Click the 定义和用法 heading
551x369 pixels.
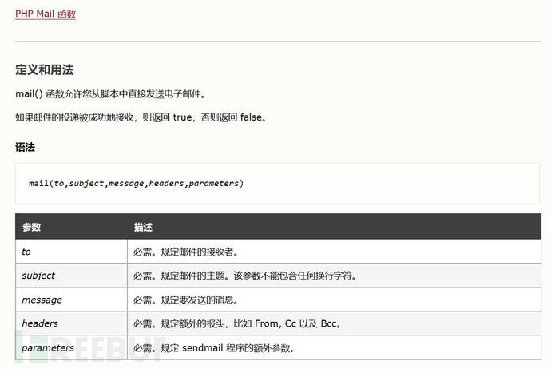tap(44, 69)
